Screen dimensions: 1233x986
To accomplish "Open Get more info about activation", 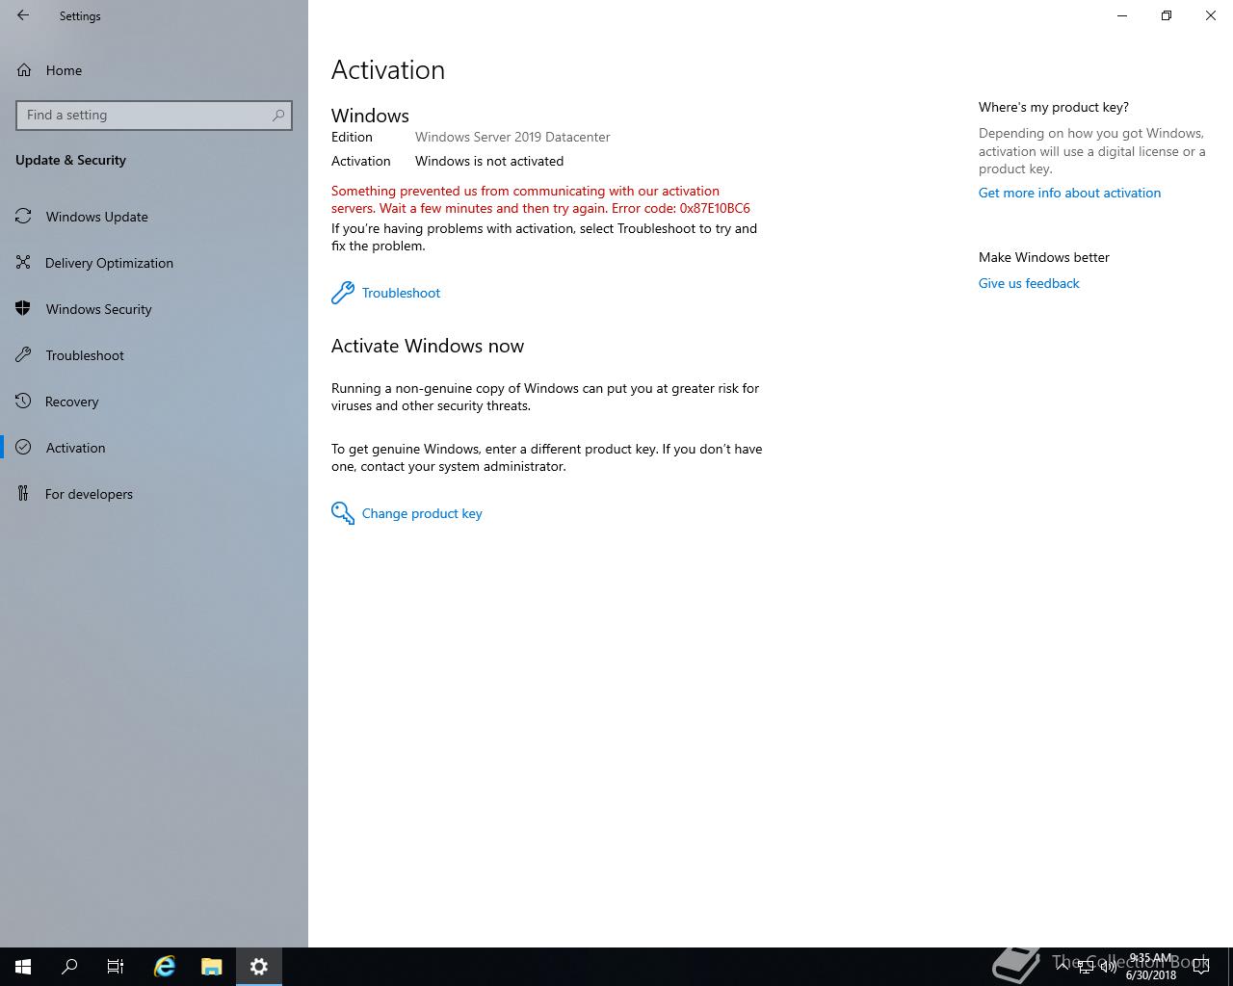I will click(1069, 193).
